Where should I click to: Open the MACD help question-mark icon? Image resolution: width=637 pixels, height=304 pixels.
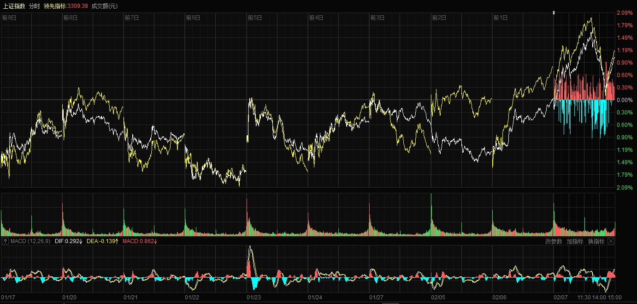(5, 241)
